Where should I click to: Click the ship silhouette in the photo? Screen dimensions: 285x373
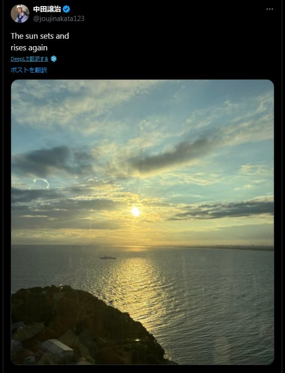108,257
